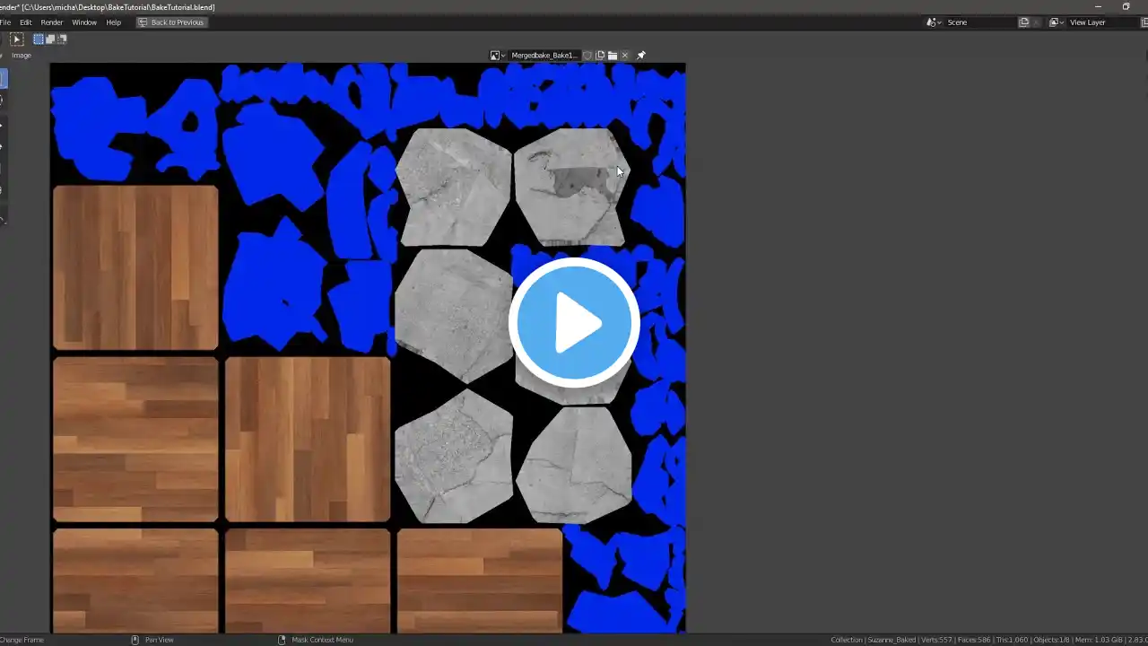The width and height of the screenshot is (1148, 646).
Task: Choose the subtract selection mode icon
Action: (x=61, y=39)
